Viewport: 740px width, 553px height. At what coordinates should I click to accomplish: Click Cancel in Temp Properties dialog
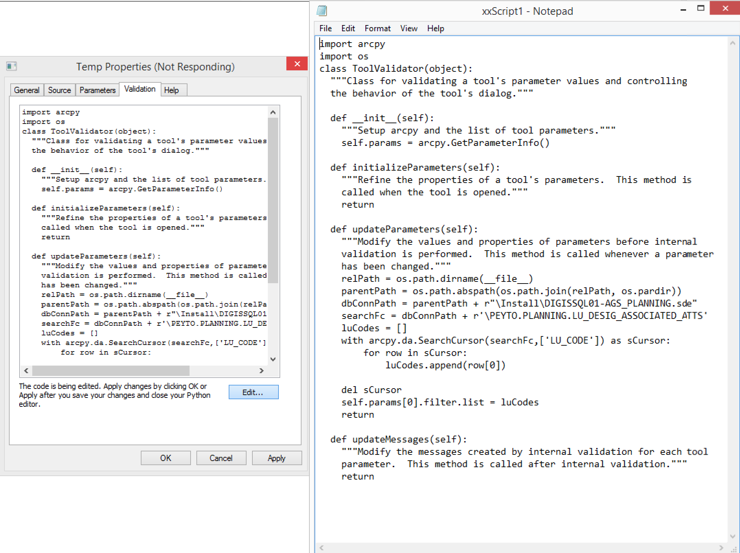pos(221,458)
